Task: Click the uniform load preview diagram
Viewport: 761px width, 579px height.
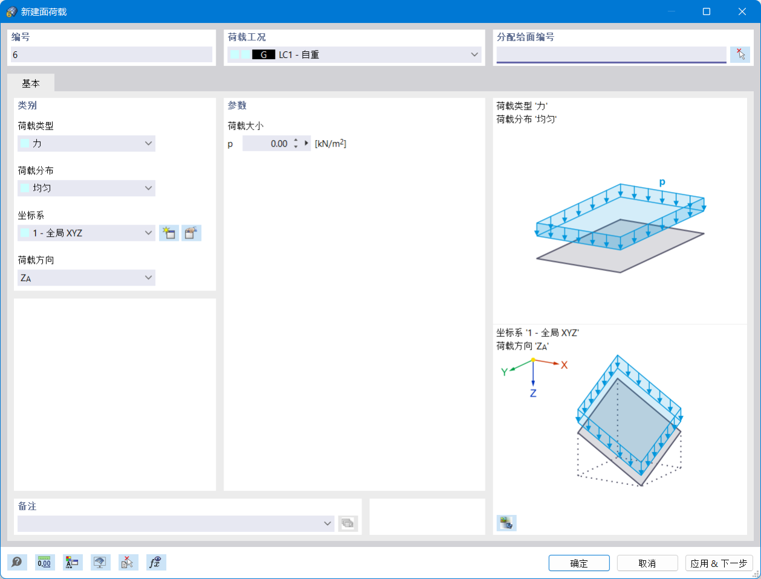Action: tap(621, 225)
